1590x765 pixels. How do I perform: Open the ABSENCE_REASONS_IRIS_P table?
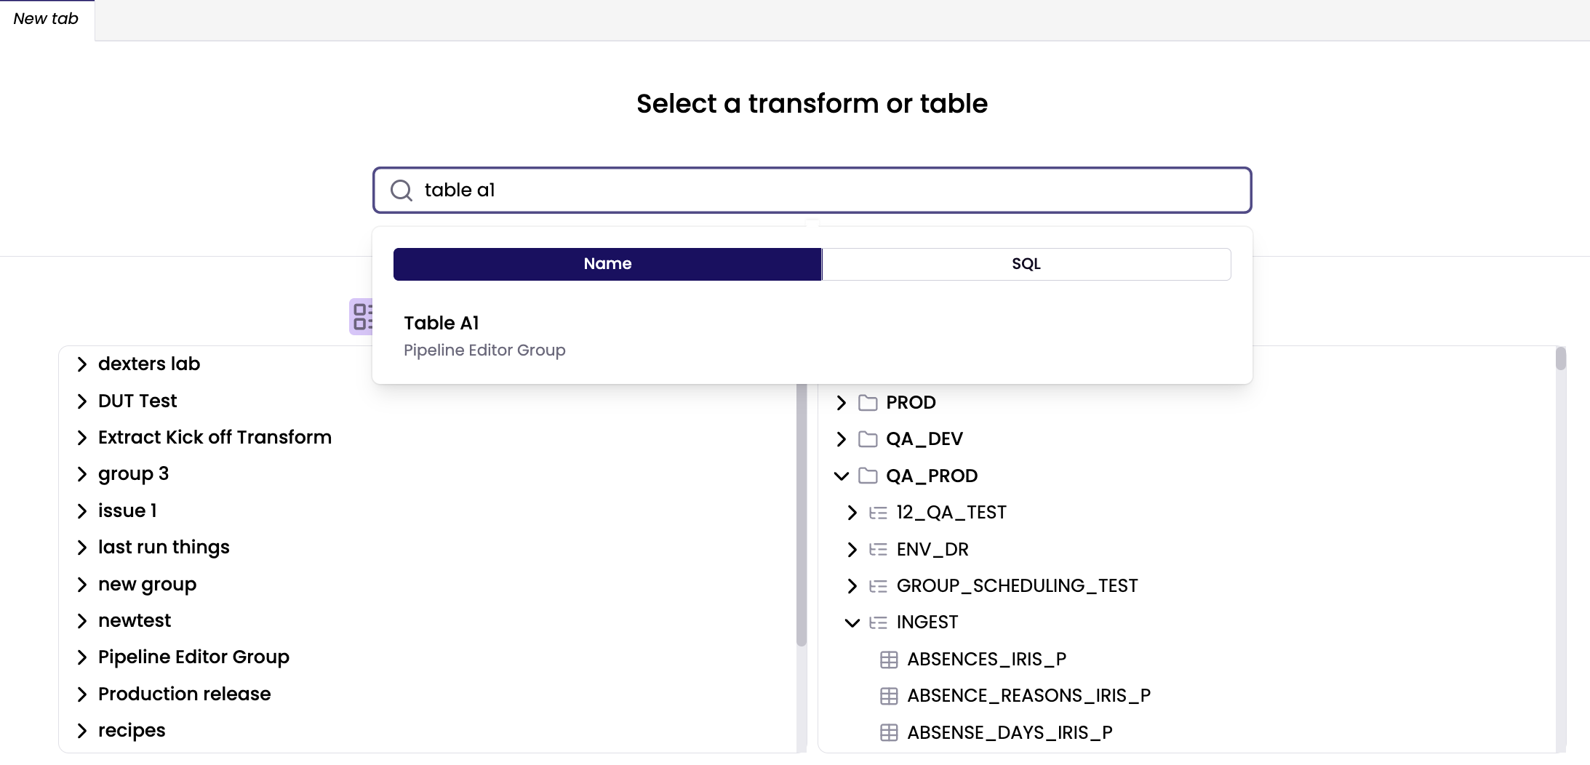[x=1028, y=696]
